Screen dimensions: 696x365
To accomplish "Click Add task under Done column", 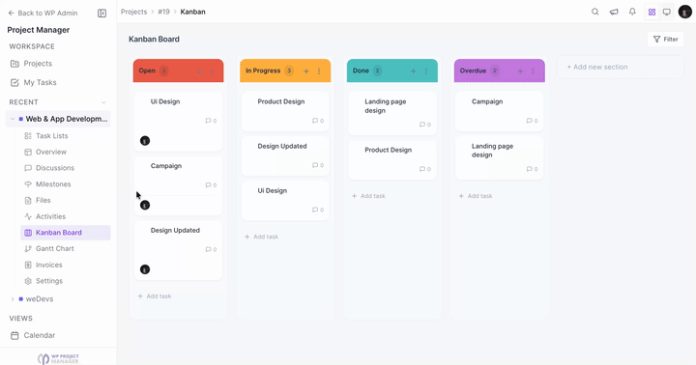I will [368, 196].
